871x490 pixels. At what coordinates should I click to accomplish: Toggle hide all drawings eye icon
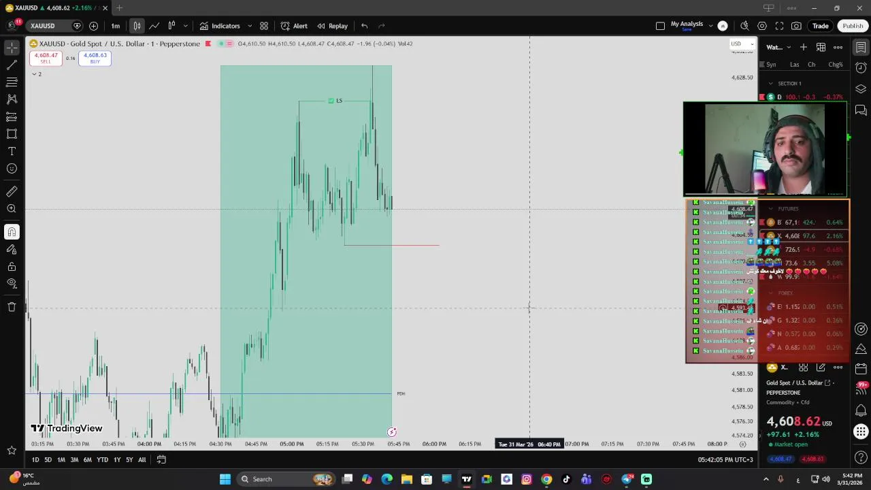click(x=12, y=284)
